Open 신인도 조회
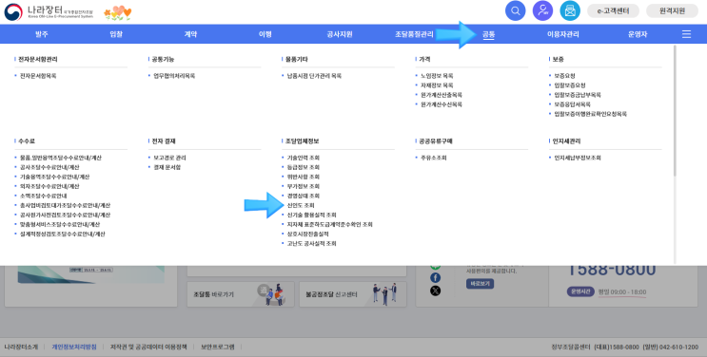707x357 pixels. pyautogui.click(x=301, y=205)
